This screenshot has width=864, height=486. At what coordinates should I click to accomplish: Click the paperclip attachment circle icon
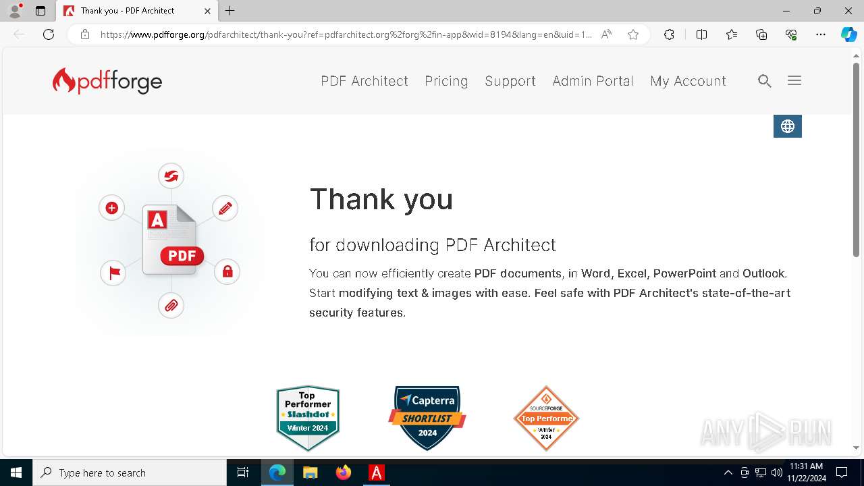171,305
